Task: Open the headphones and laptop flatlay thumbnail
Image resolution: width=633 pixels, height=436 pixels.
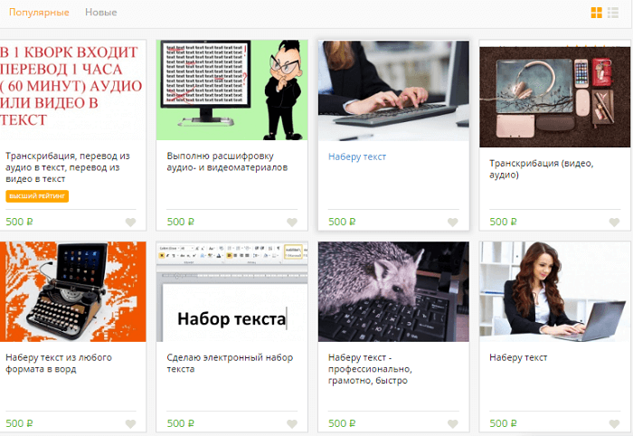Action: [x=555, y=97]
